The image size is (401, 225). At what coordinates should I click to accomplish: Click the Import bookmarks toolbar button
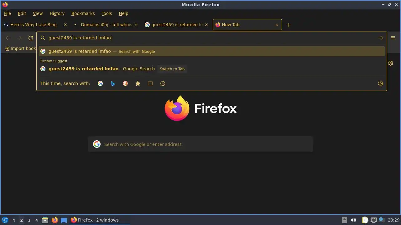(20, 48)
